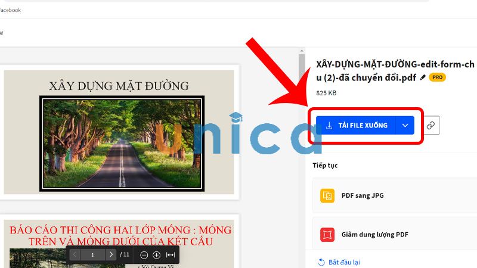Expand the download options dropdown arrow
This screenshot has height=268, width=477.
pyautogui.click(x=405, y=126)
